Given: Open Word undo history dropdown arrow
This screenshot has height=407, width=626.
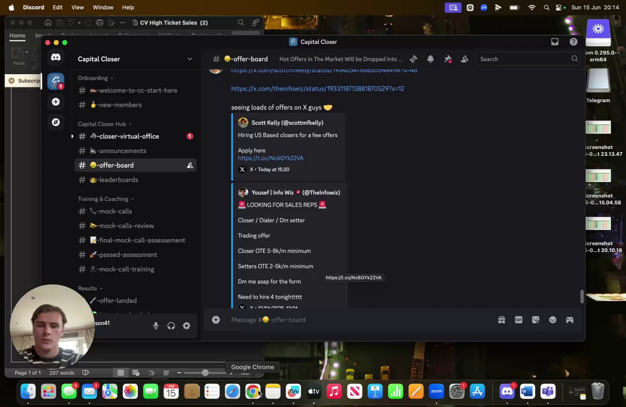Looking at the screenshot, I should coord(79,23).
